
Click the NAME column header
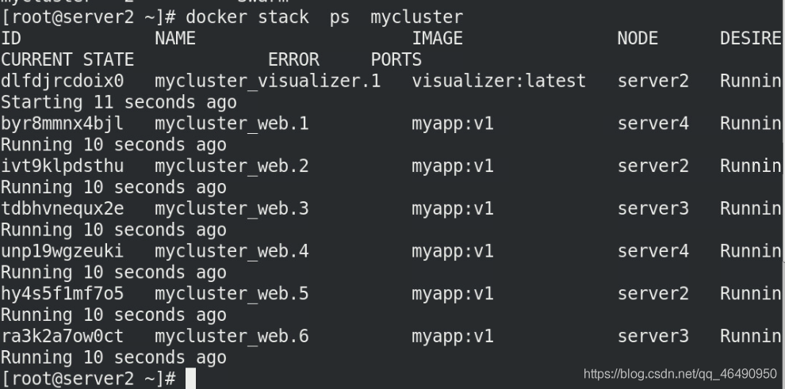tap(175, 39)
